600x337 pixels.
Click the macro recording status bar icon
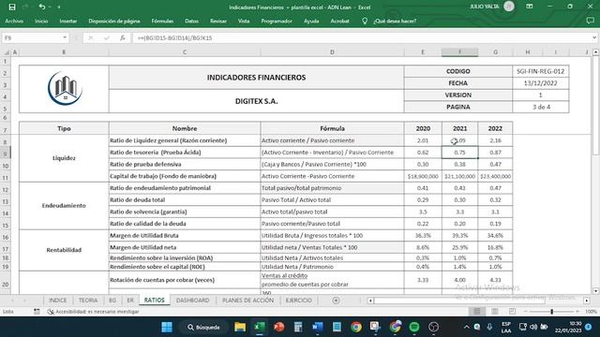[37, 312]
